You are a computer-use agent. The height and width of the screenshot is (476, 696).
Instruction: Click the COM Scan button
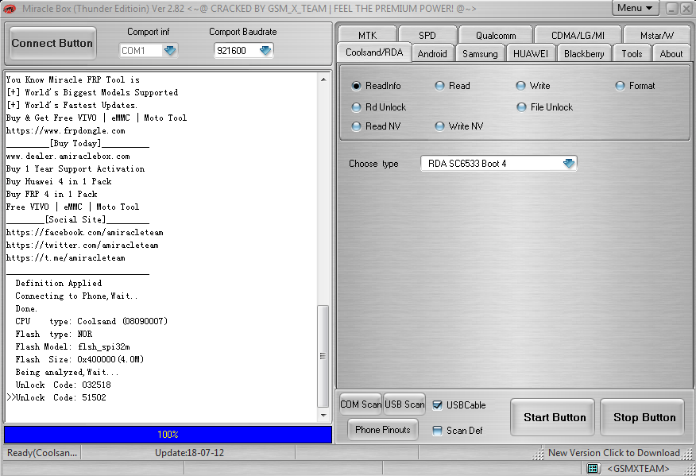coord(361,404)
